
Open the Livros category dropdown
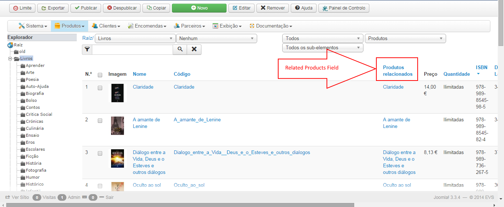tap(135, 38)
